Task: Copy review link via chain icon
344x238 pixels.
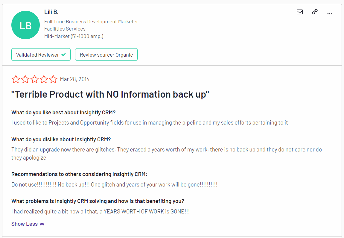Action: [x=315, y=12]
